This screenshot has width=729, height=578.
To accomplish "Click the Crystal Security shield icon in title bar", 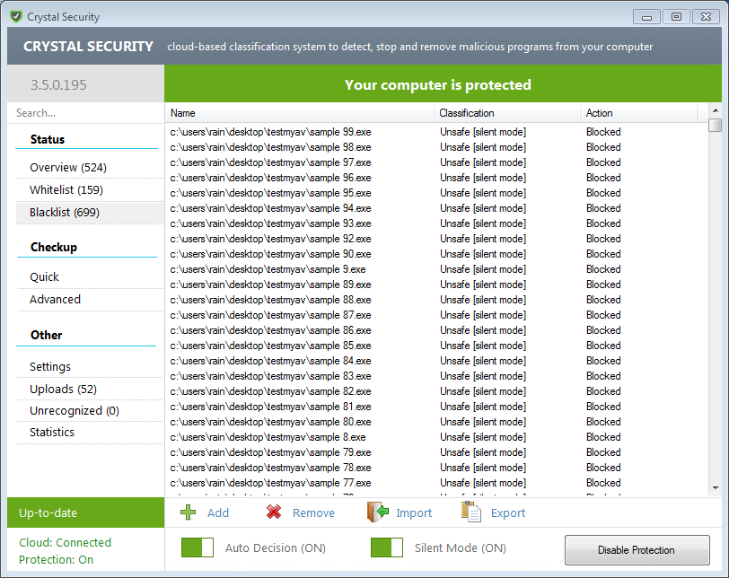I will pyautogui.click(x=16, y=17).
